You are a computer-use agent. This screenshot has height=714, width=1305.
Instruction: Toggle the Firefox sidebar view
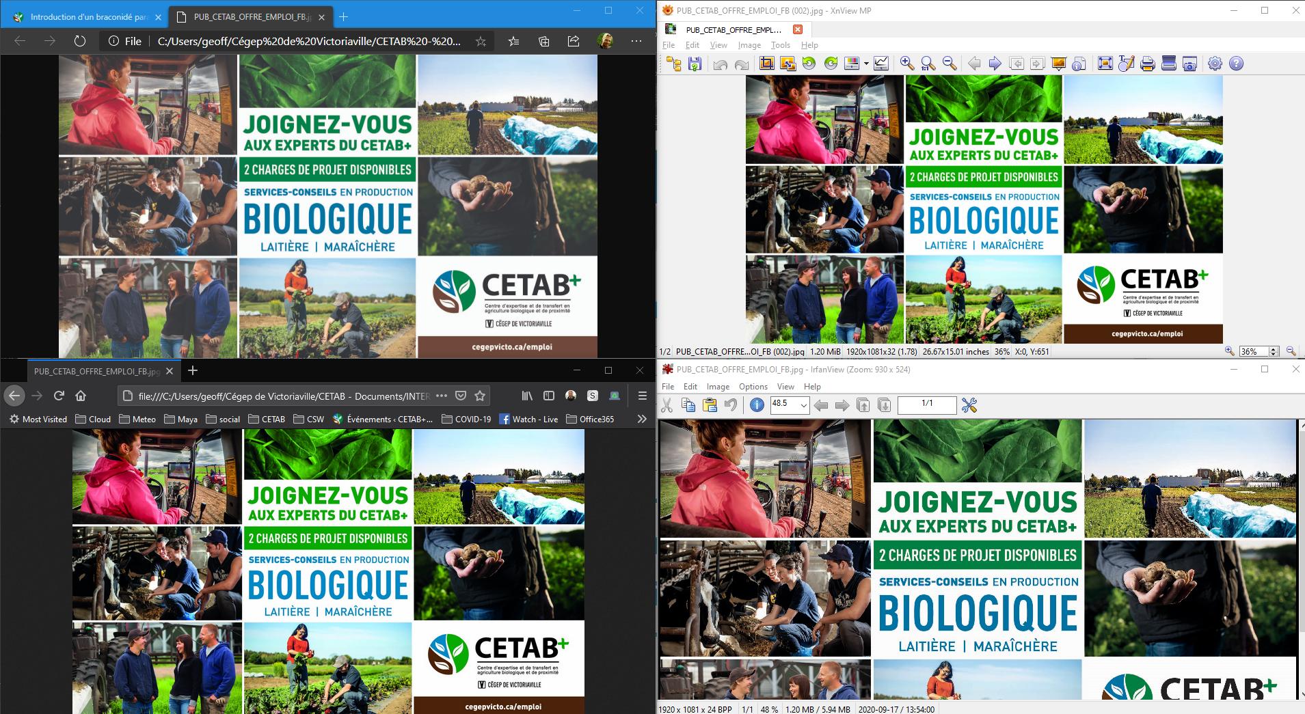549,396
